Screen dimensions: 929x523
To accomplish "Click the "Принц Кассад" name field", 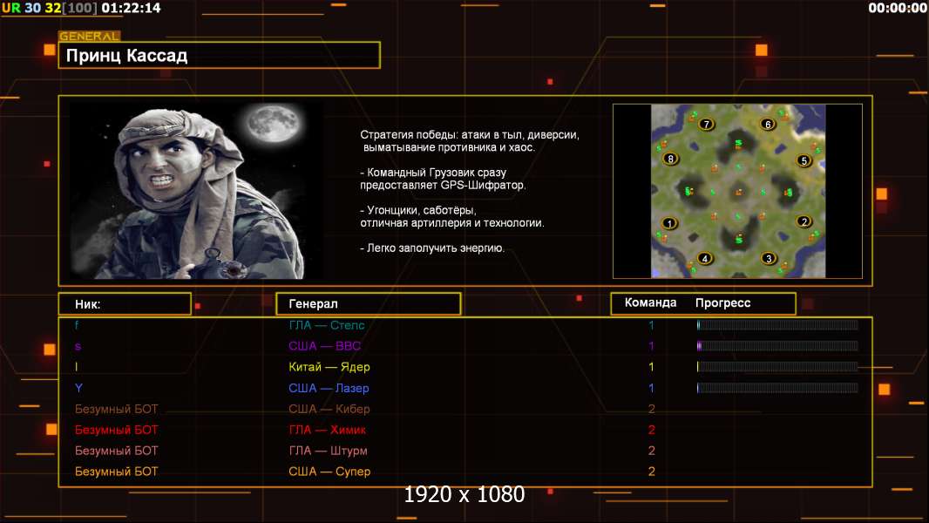I will 219,56.
